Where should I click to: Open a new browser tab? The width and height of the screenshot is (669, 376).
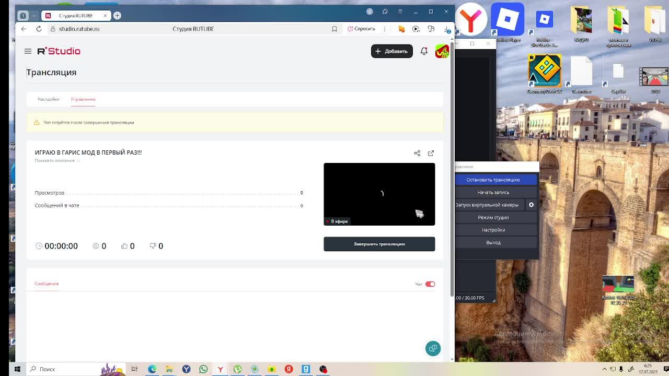tap(117, 16)
